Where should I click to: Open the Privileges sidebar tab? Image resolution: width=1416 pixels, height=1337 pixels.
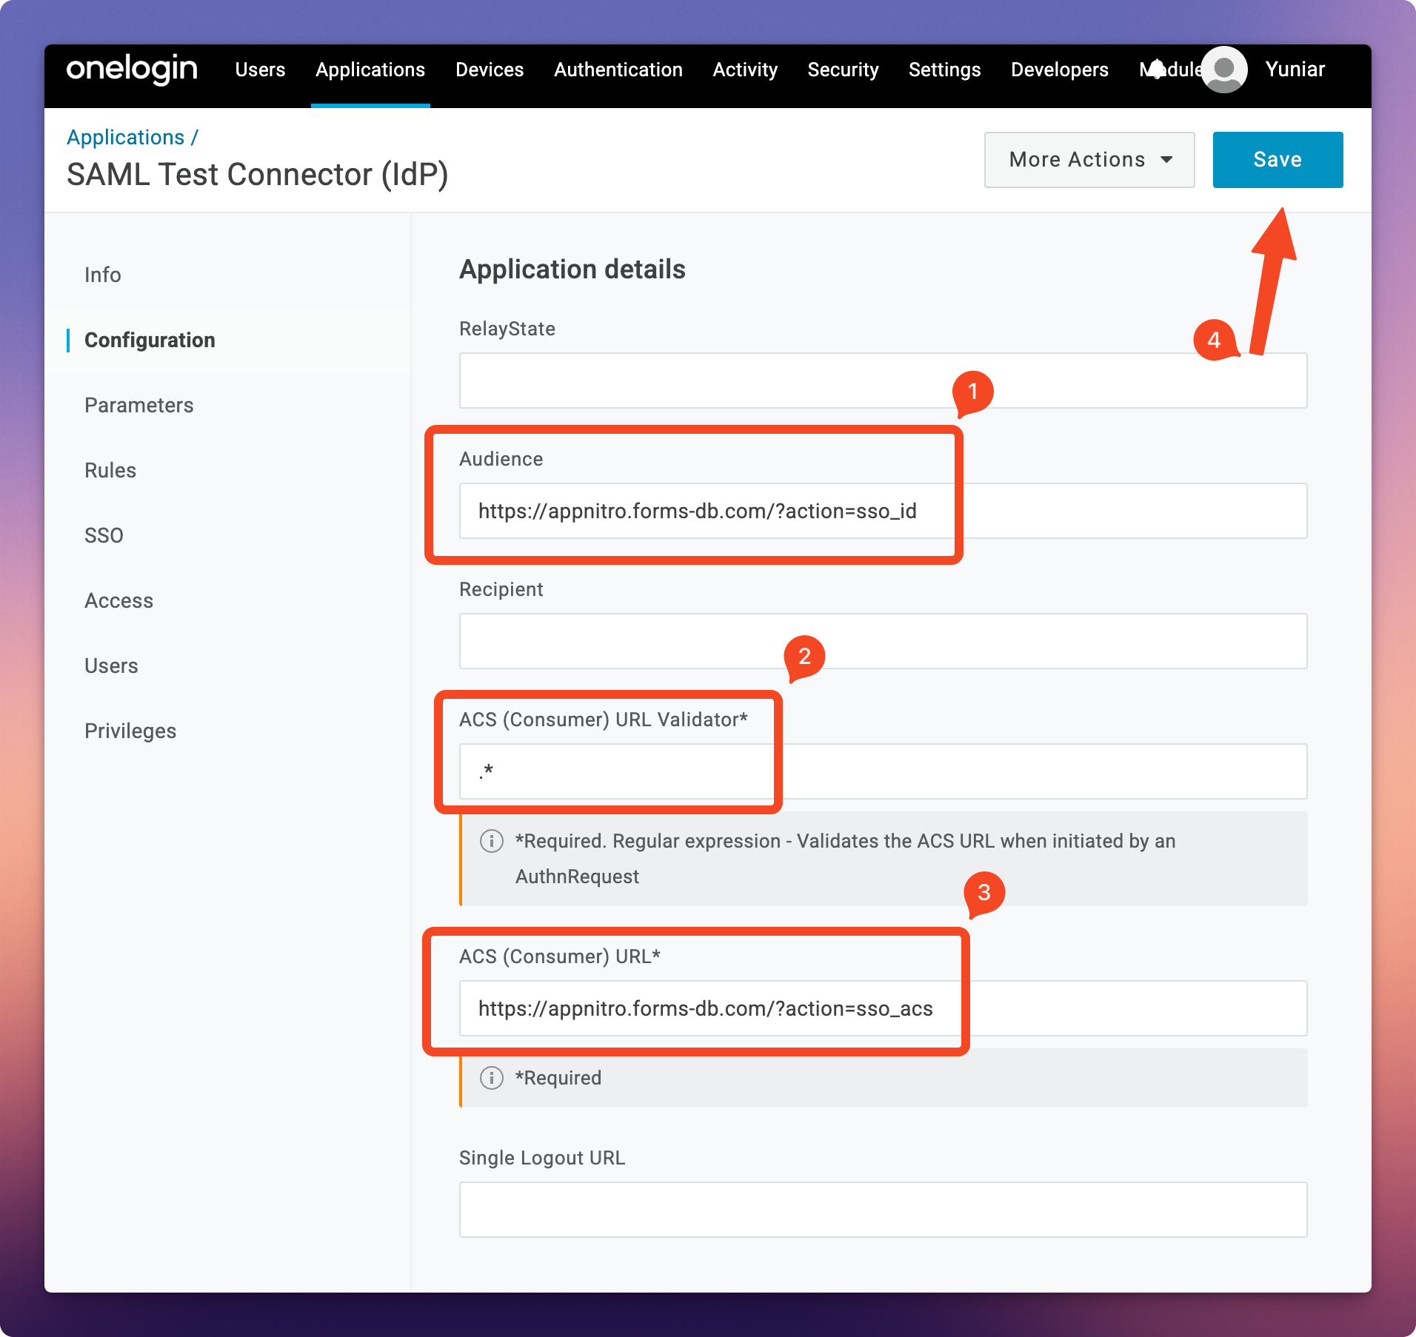[x=130, y=731]
